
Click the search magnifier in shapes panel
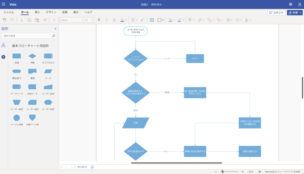(54, 36)
